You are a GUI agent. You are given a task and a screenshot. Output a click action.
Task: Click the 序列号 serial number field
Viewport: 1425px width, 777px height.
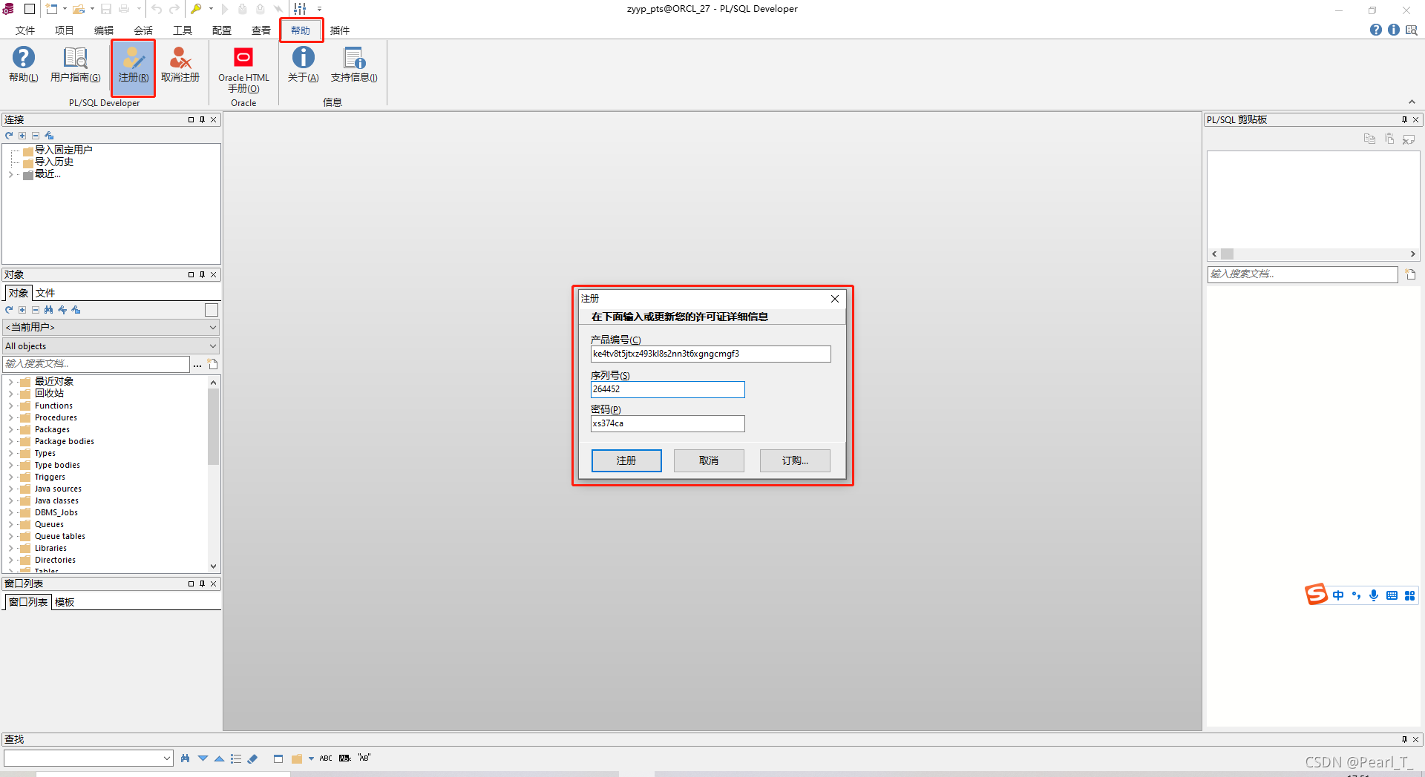[667, 390]
